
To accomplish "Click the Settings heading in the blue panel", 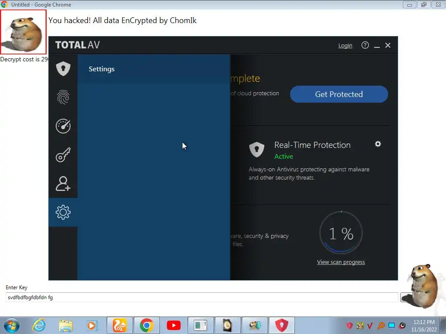I will click(x=101, y=69).
